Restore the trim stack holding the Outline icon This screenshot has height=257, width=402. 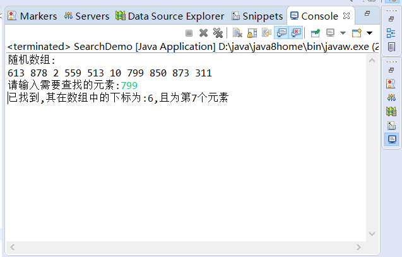point(391,19)
